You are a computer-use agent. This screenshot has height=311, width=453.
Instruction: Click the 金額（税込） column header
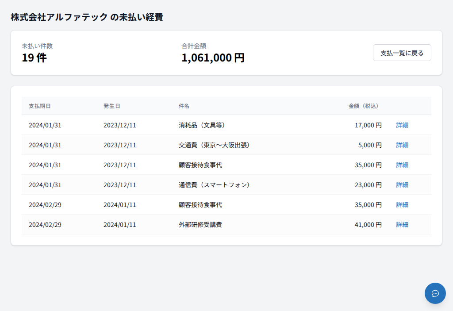coord(364,106)
